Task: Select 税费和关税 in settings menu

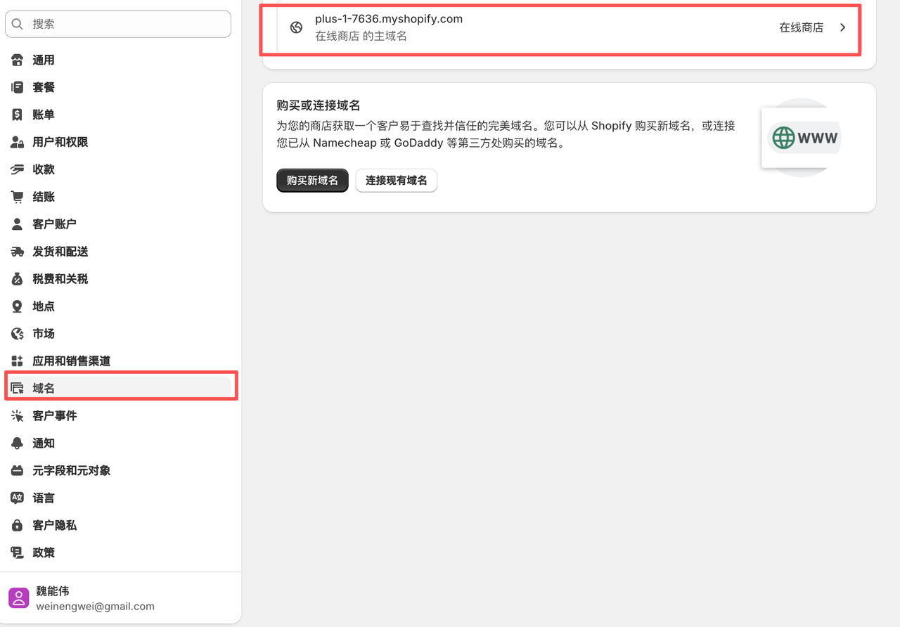Action: pyautogui.click(x=60, y=279)
